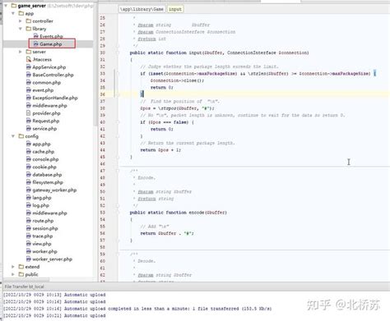Image resolution: width=390 pixels, height=321 pixels.
Task: Select the provider.php file icon
Action: (29, 113)
